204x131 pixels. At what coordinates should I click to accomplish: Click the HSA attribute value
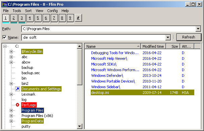tap(185, 93)
